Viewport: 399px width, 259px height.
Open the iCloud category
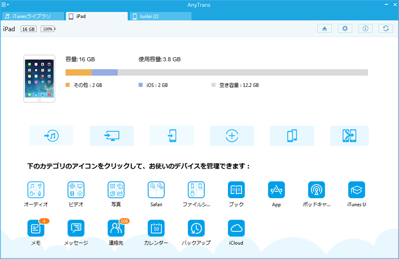(236, 228)
